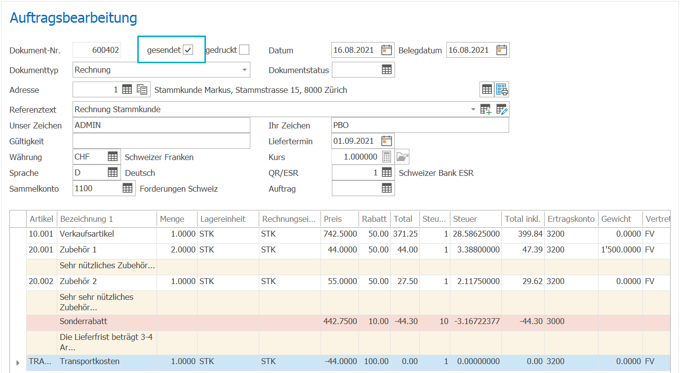Click the Total inkl. column header
The width and height of the screenshot is (680, 373).
522,219
